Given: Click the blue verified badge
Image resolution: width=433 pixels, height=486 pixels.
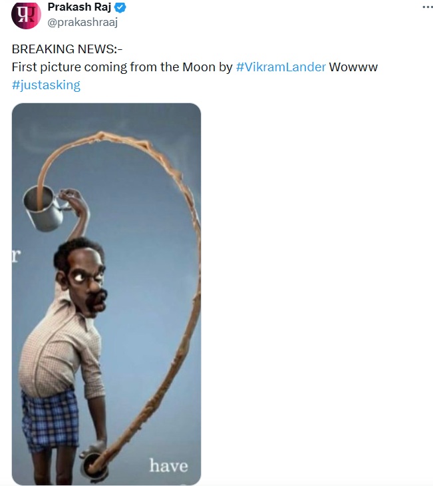Looking at the screenshot, I should tap(120, 7).
